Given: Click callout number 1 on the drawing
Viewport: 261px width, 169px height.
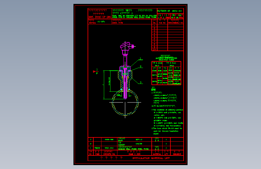Looking at the screenshot, I should point(140,59).
